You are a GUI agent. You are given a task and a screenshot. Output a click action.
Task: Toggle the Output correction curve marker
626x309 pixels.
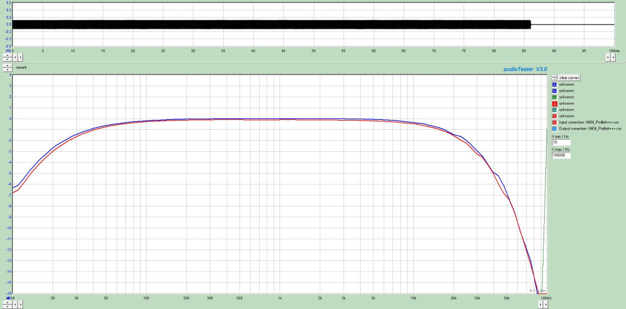pos(555,128)
